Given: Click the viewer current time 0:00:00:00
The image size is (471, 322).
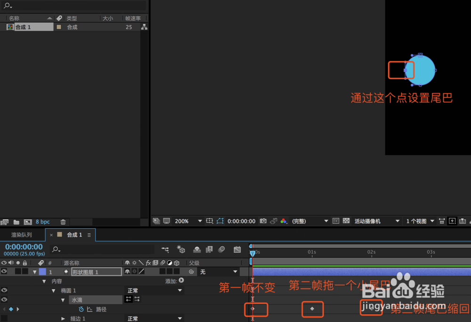Looking at the screenshot, I should 241,221.
